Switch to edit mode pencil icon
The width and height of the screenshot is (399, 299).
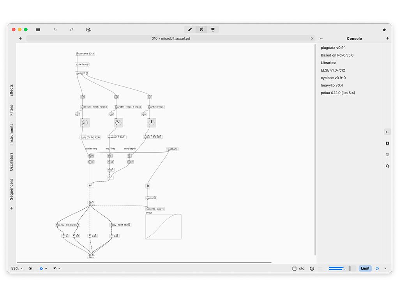190,30
